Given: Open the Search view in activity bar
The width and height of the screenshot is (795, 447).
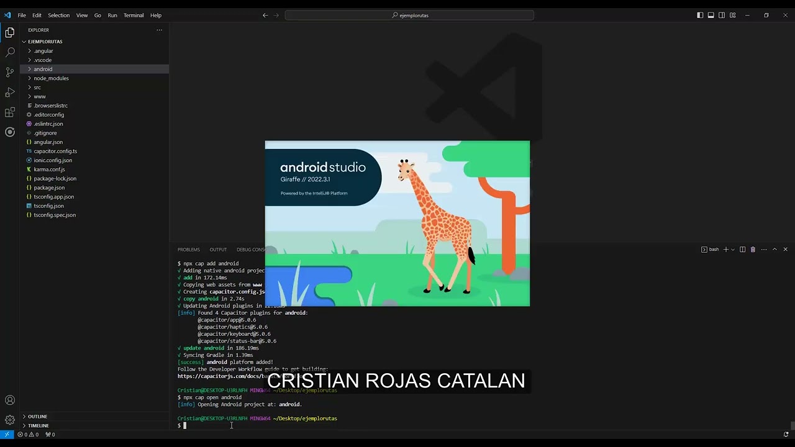Looking at the screenshot, I should point(10,52).
